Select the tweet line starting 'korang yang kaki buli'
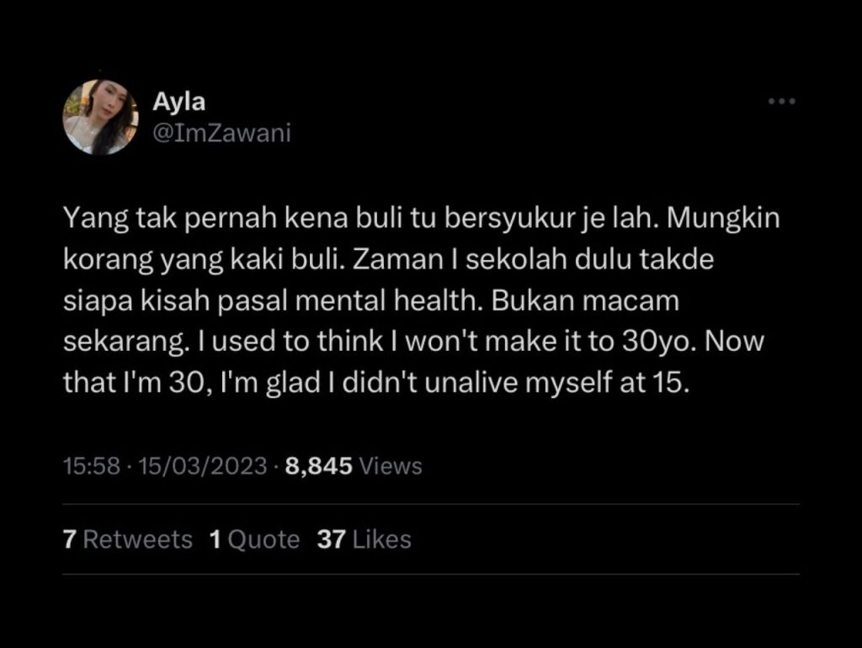 (388, 259)
